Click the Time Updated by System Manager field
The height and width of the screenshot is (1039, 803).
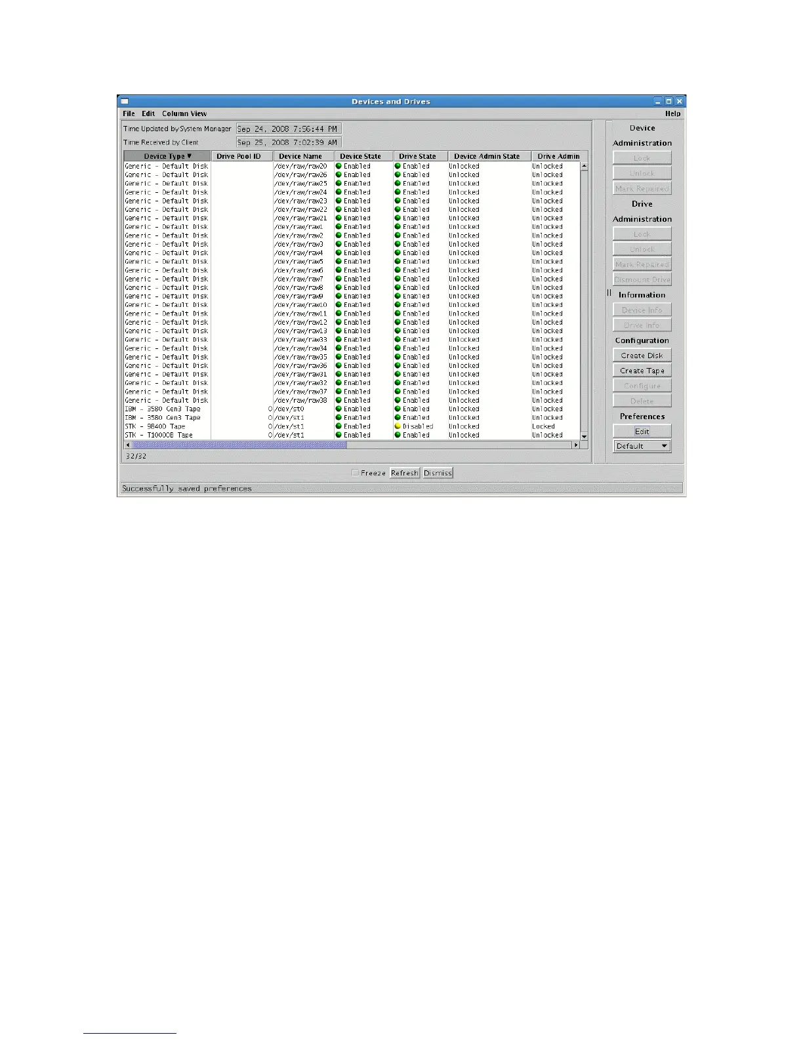(289, 129)
